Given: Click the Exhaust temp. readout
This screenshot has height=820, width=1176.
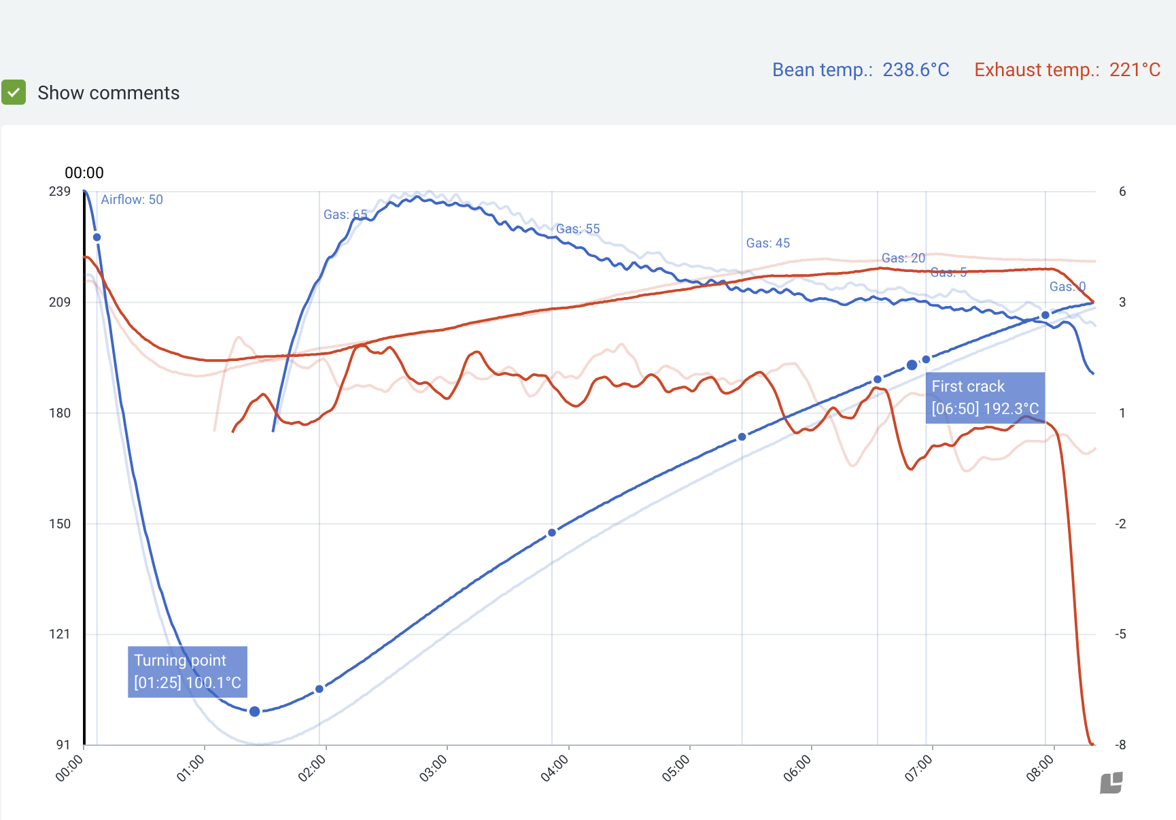Looking at the screenshot, I should click(1067, 70).
